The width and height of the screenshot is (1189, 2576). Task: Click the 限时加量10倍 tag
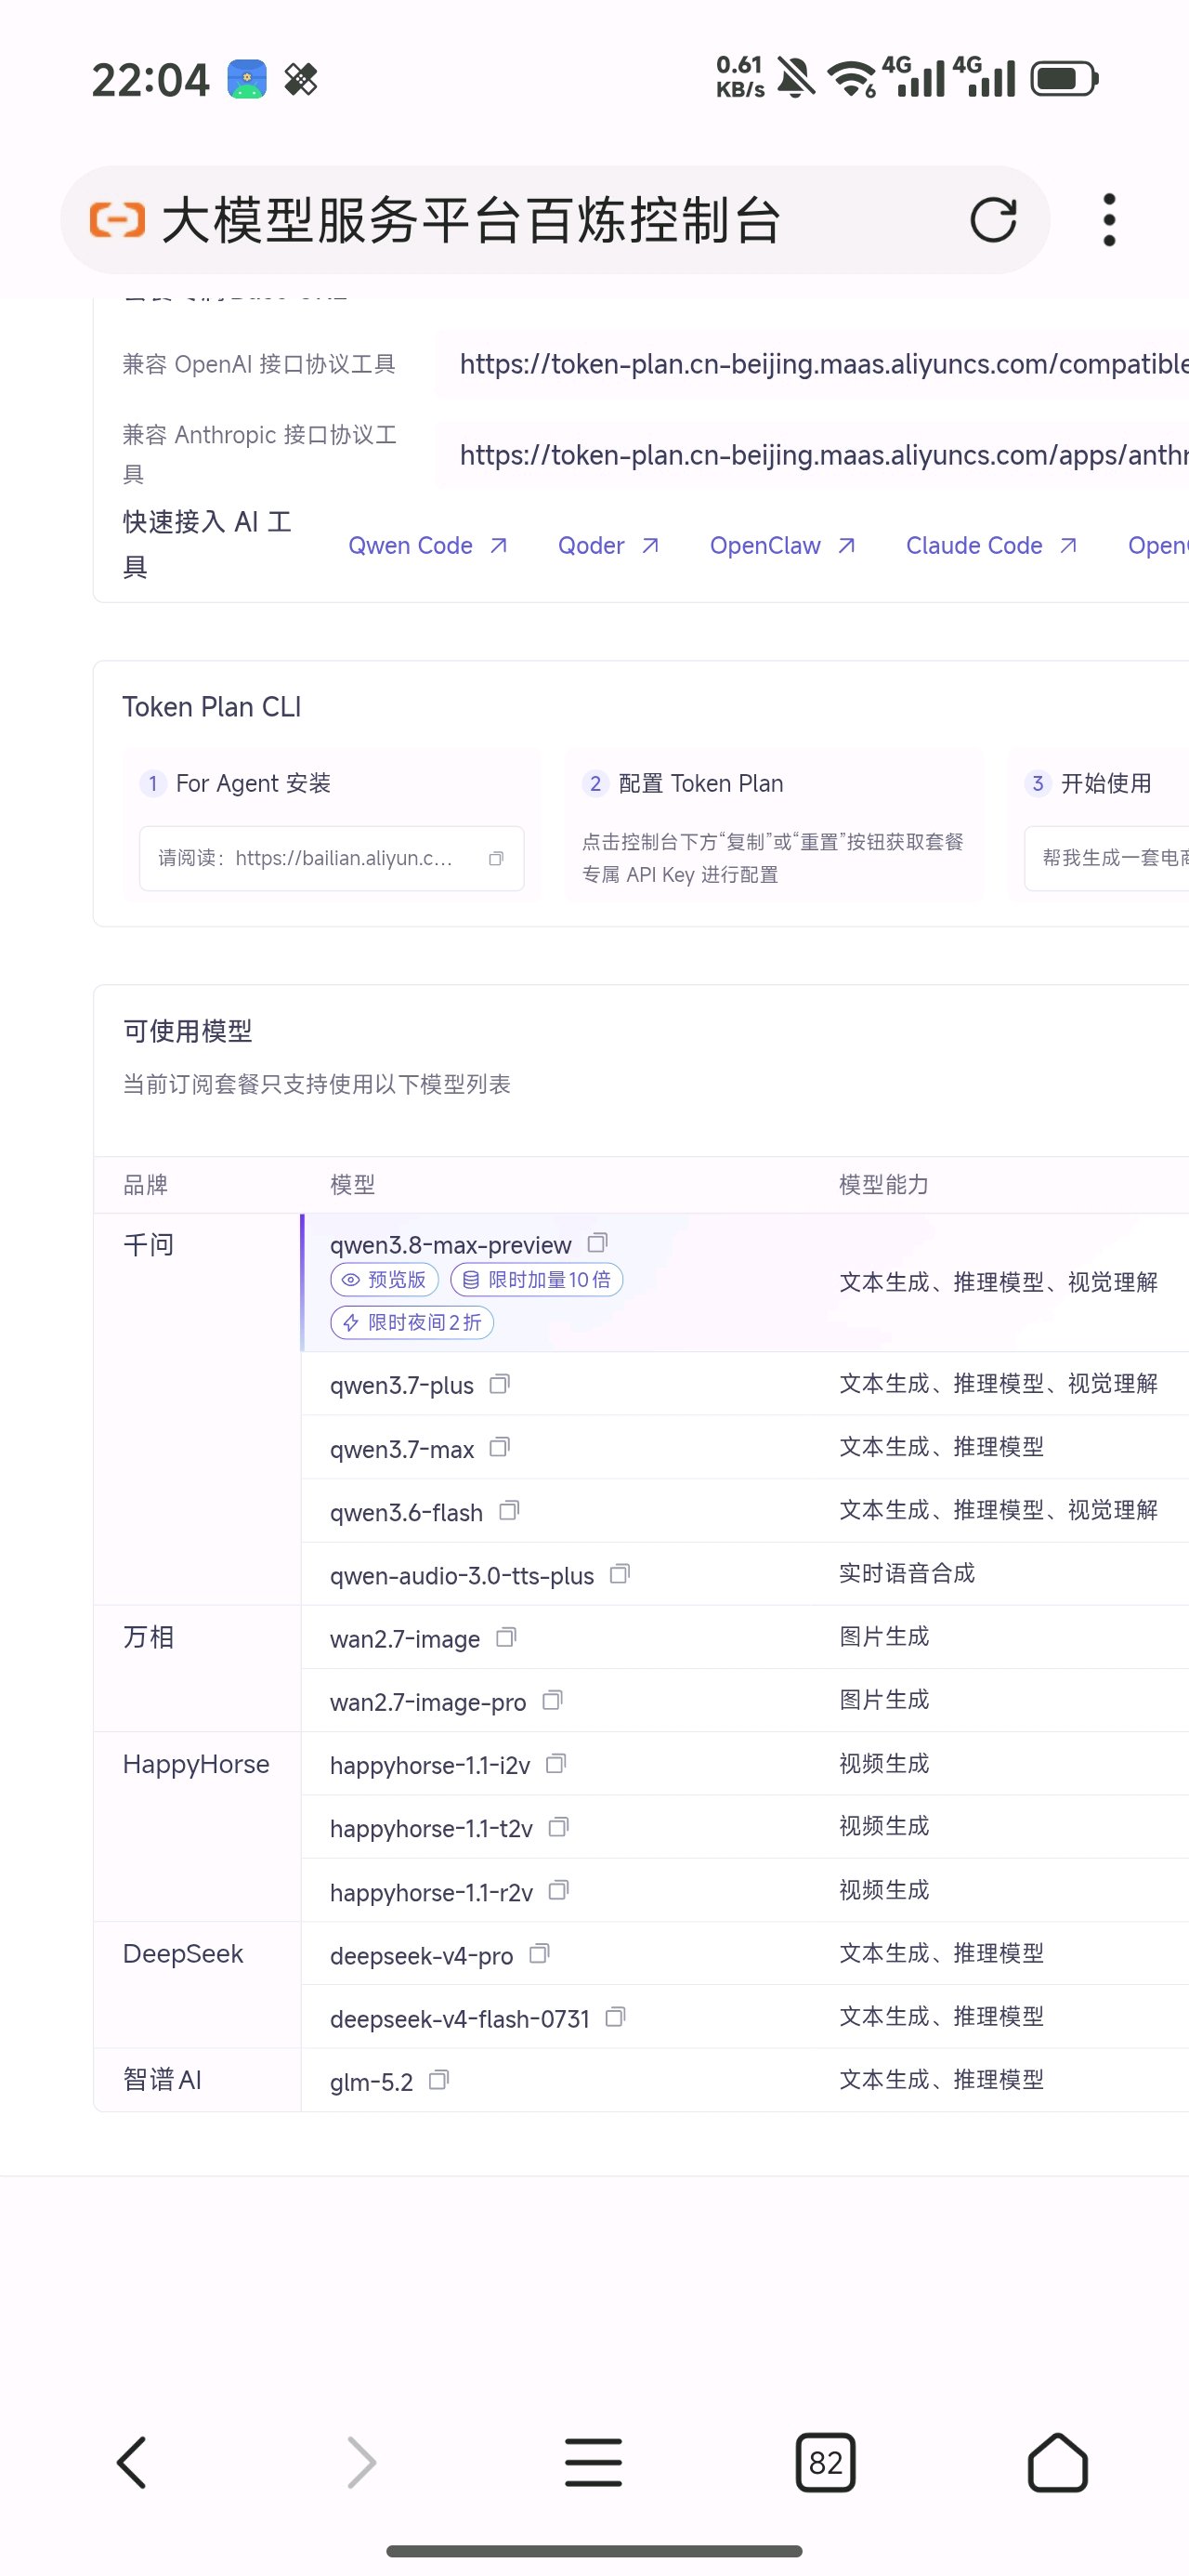click(537, 1280)
